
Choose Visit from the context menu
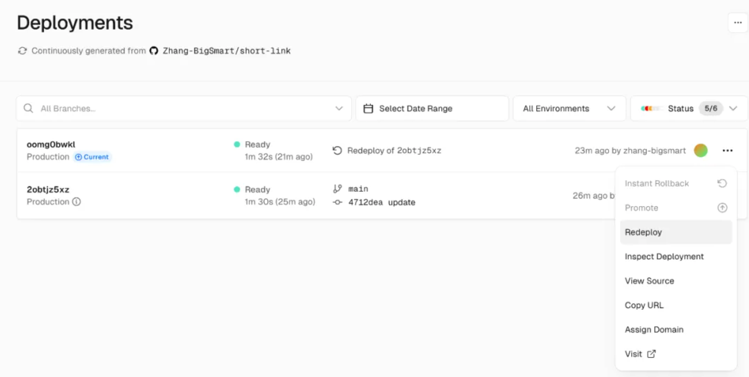[676, 354]
